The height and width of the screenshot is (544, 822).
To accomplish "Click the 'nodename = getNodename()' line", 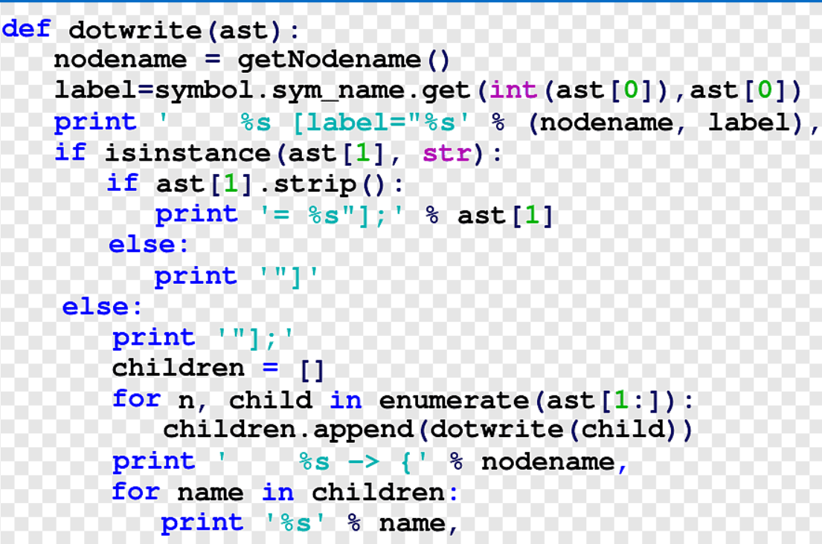I will pyautogui.click(x=252, y=59).
